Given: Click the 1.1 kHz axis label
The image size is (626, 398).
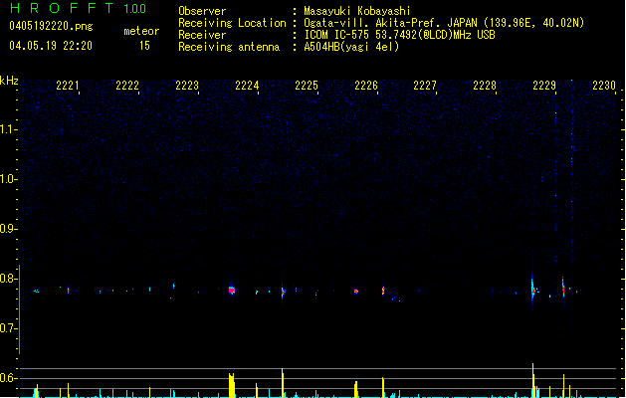Looking at the screenshot, I should point(8,129).
